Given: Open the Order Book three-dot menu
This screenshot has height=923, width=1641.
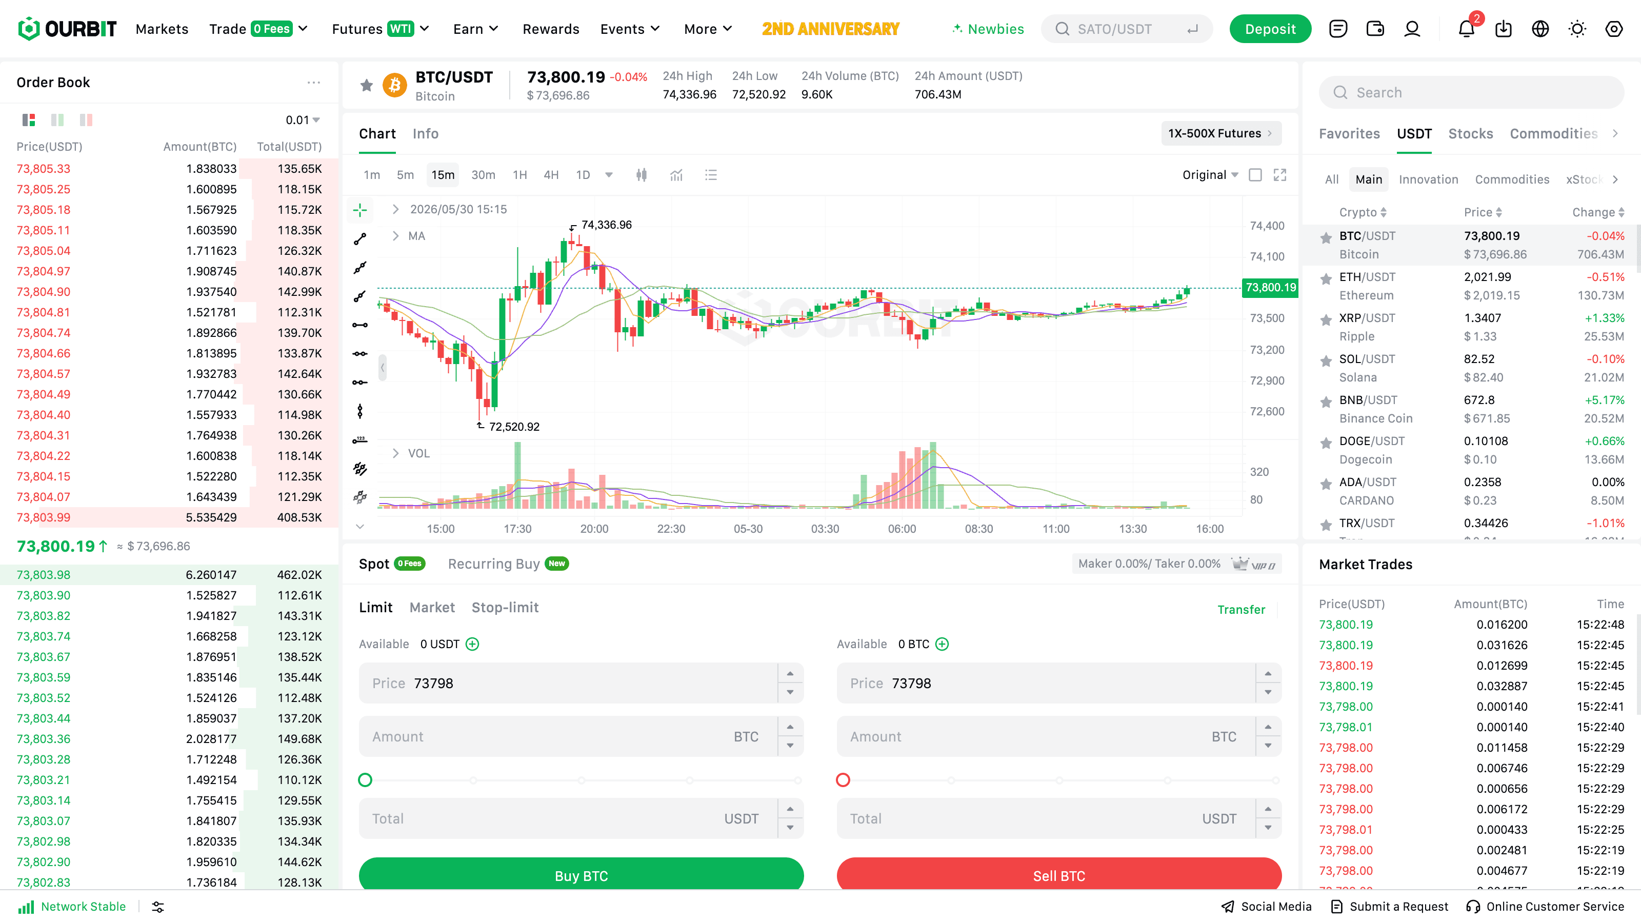Looking at the screenshot, I should coord(313,82).
